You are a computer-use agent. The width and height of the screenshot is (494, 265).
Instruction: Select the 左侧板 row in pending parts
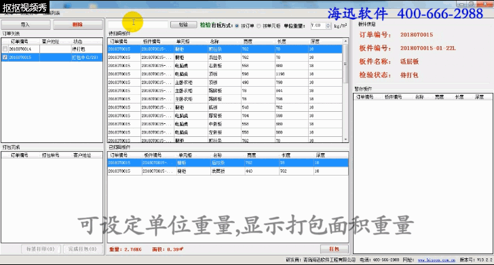(x=225, y=132)
